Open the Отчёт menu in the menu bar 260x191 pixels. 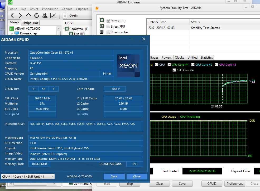coord(34,9)
